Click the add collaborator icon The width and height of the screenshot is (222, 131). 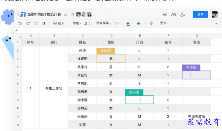coord(183,15)
